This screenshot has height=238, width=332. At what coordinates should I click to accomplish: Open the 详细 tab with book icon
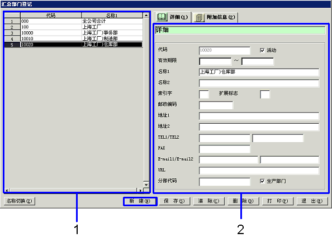(x=172, y=17)
